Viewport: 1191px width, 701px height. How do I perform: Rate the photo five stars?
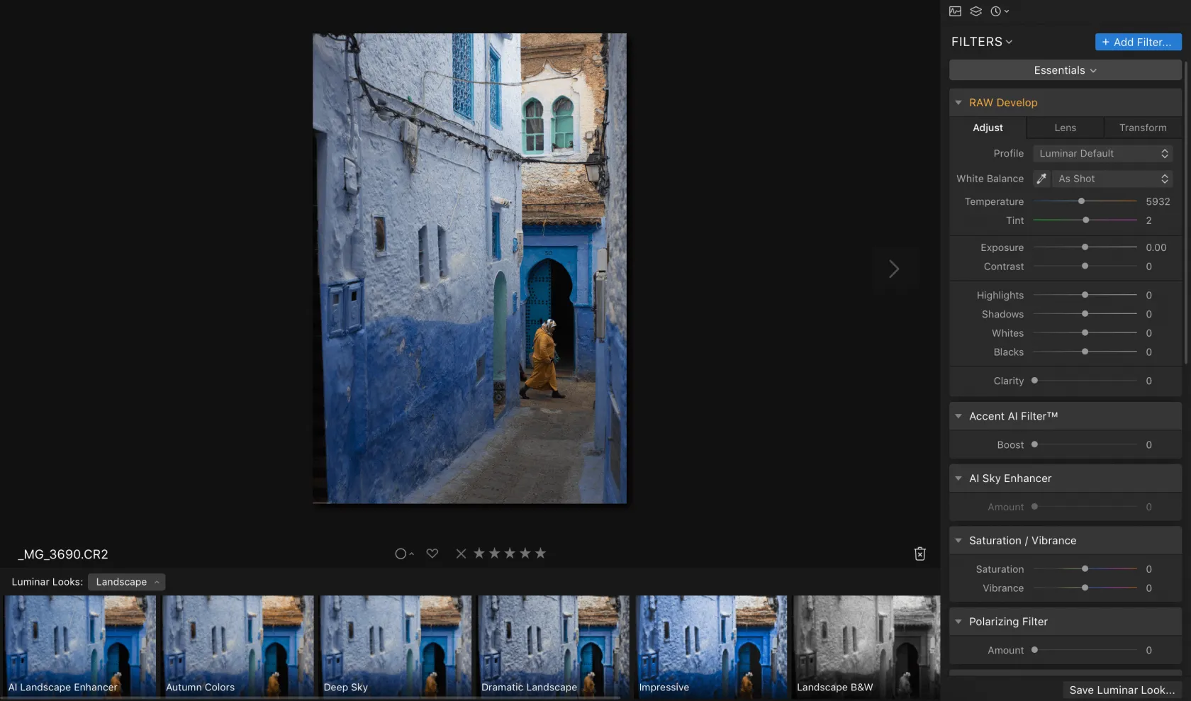(540, 554)
